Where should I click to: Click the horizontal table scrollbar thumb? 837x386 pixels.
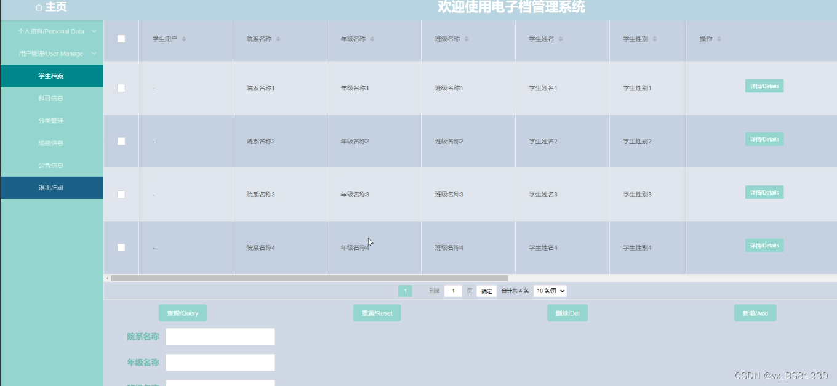tap(310, 278)
